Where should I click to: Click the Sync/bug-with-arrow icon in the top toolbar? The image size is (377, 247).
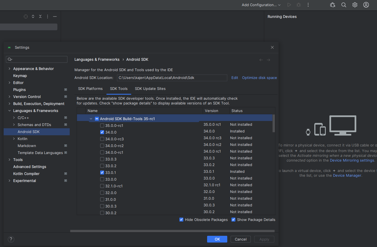click(x=332, y=5)
